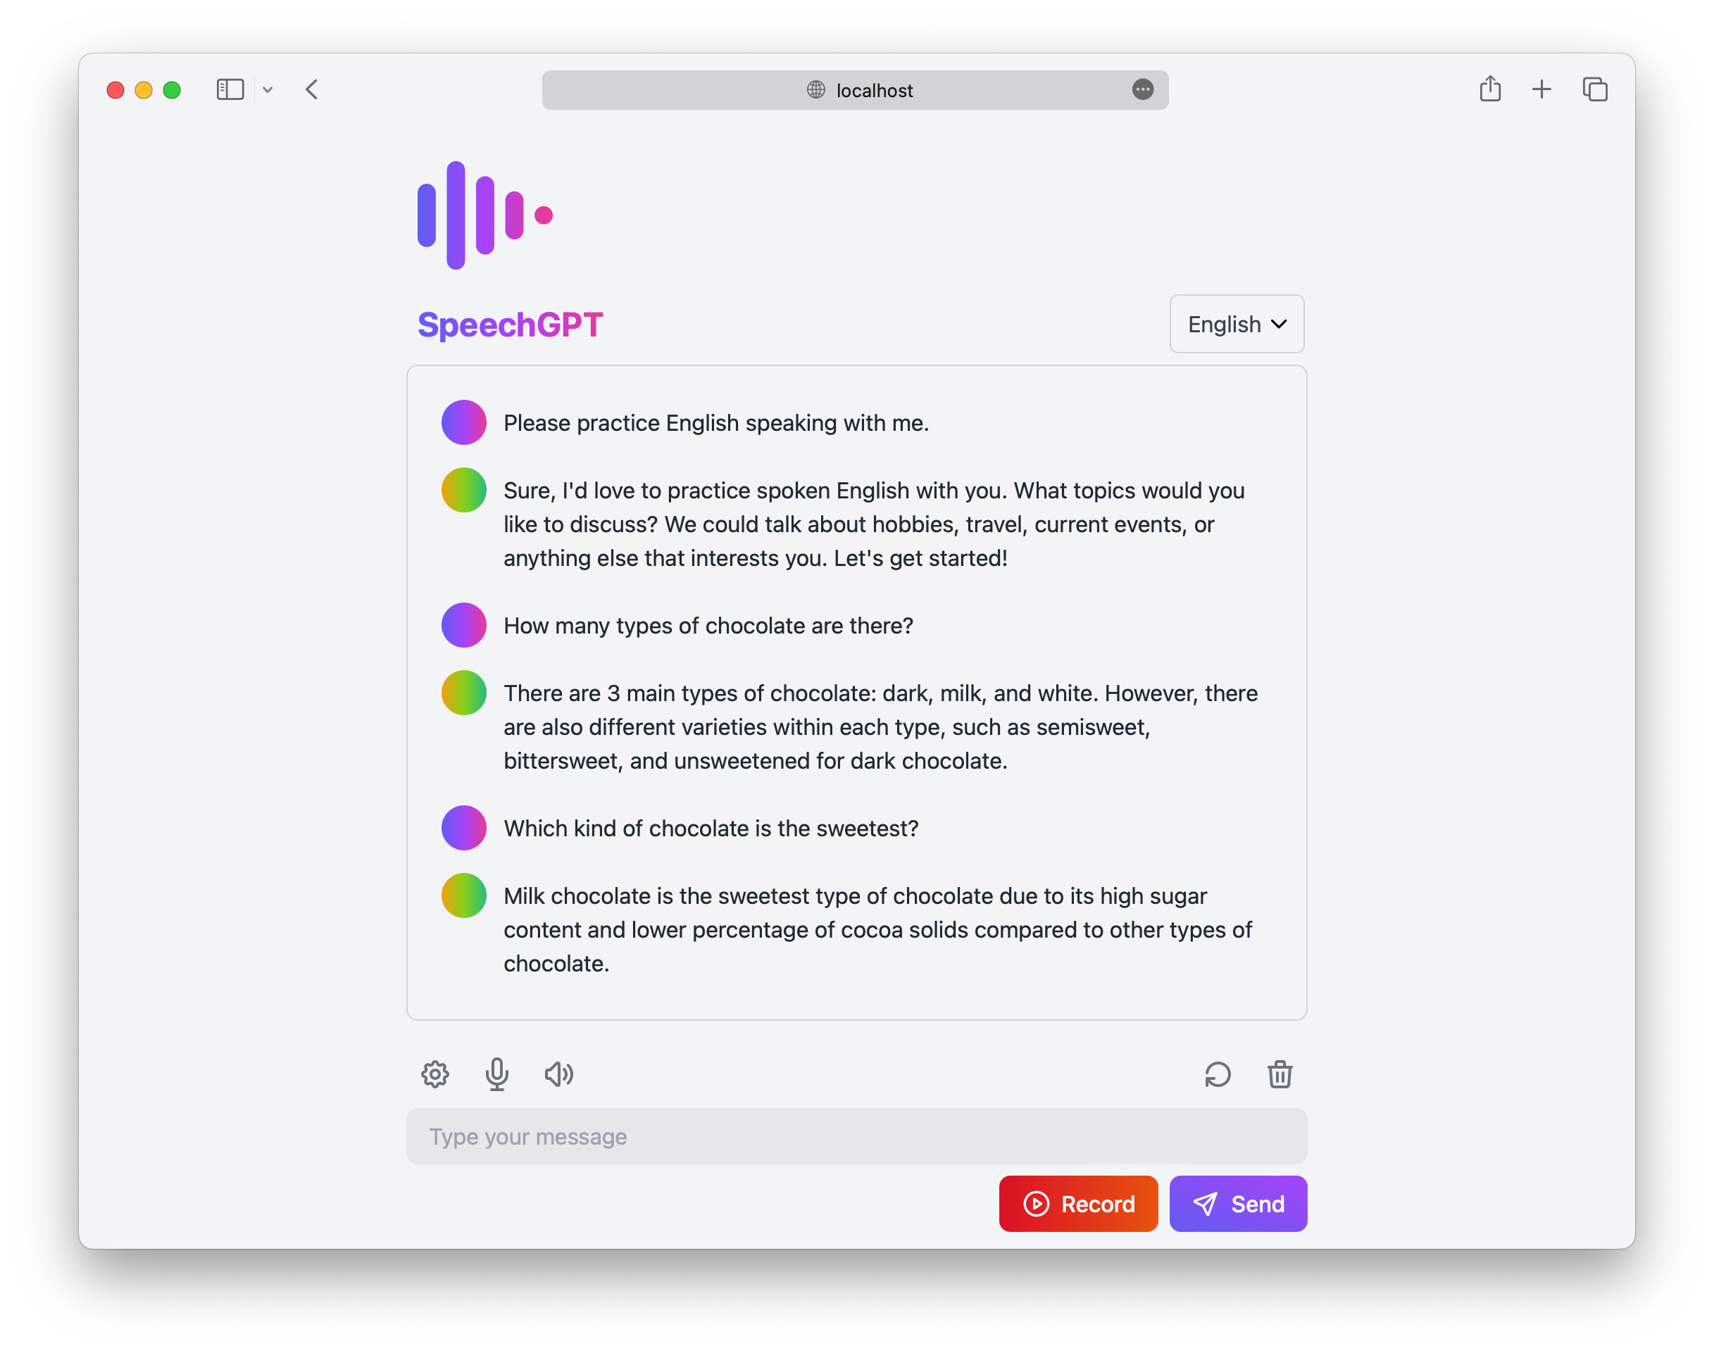Toggle SpeechGPT settings panel
Viewport: 1714px width, 1353px height.
[435, 1074]
